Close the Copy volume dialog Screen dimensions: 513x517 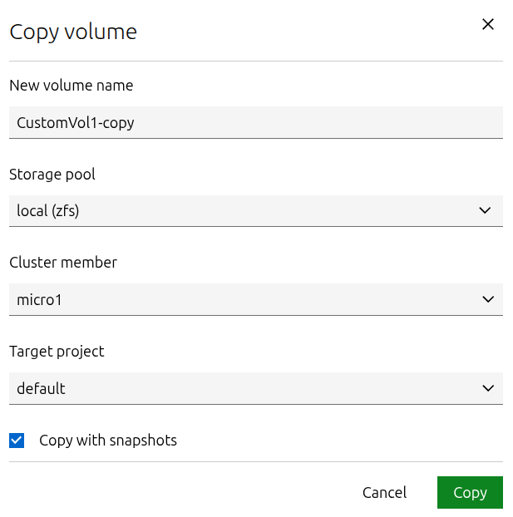[488, 25]
